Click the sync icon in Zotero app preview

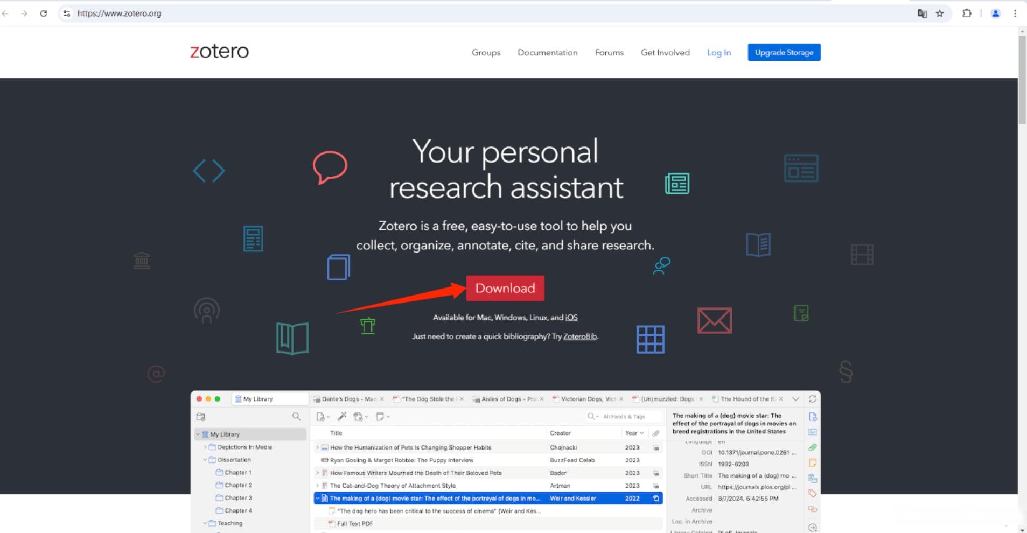coord(812,399)
